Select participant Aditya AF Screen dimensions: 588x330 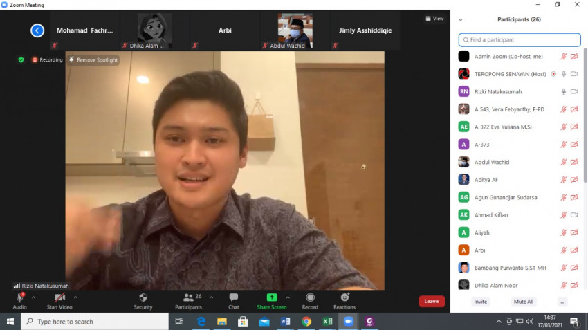520,180
